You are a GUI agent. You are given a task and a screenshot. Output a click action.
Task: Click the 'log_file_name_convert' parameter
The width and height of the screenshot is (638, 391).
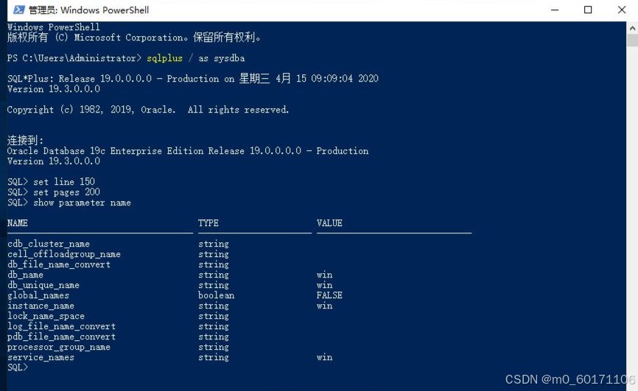click(61, 326)
